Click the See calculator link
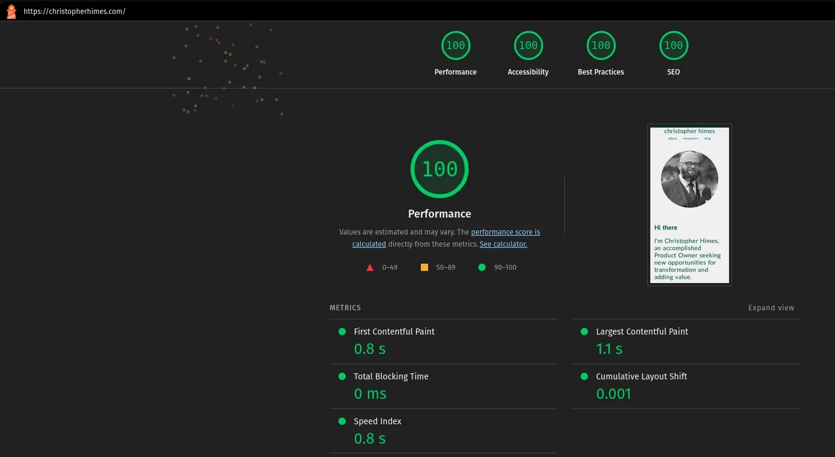Viewport: 835px width, 457px height. pyautogui.click(x=503, y=244)
